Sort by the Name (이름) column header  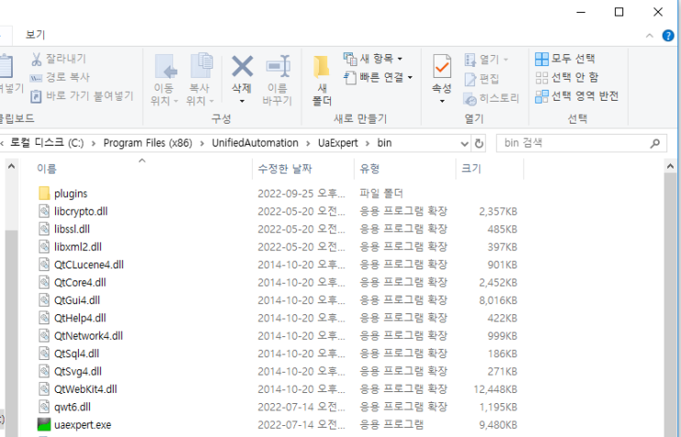pyautogui.click(x=47, y=169)
